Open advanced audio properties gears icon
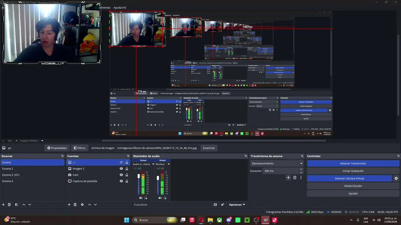The height and width of the screenshot is (225, 401). click(x=222, y=205)
